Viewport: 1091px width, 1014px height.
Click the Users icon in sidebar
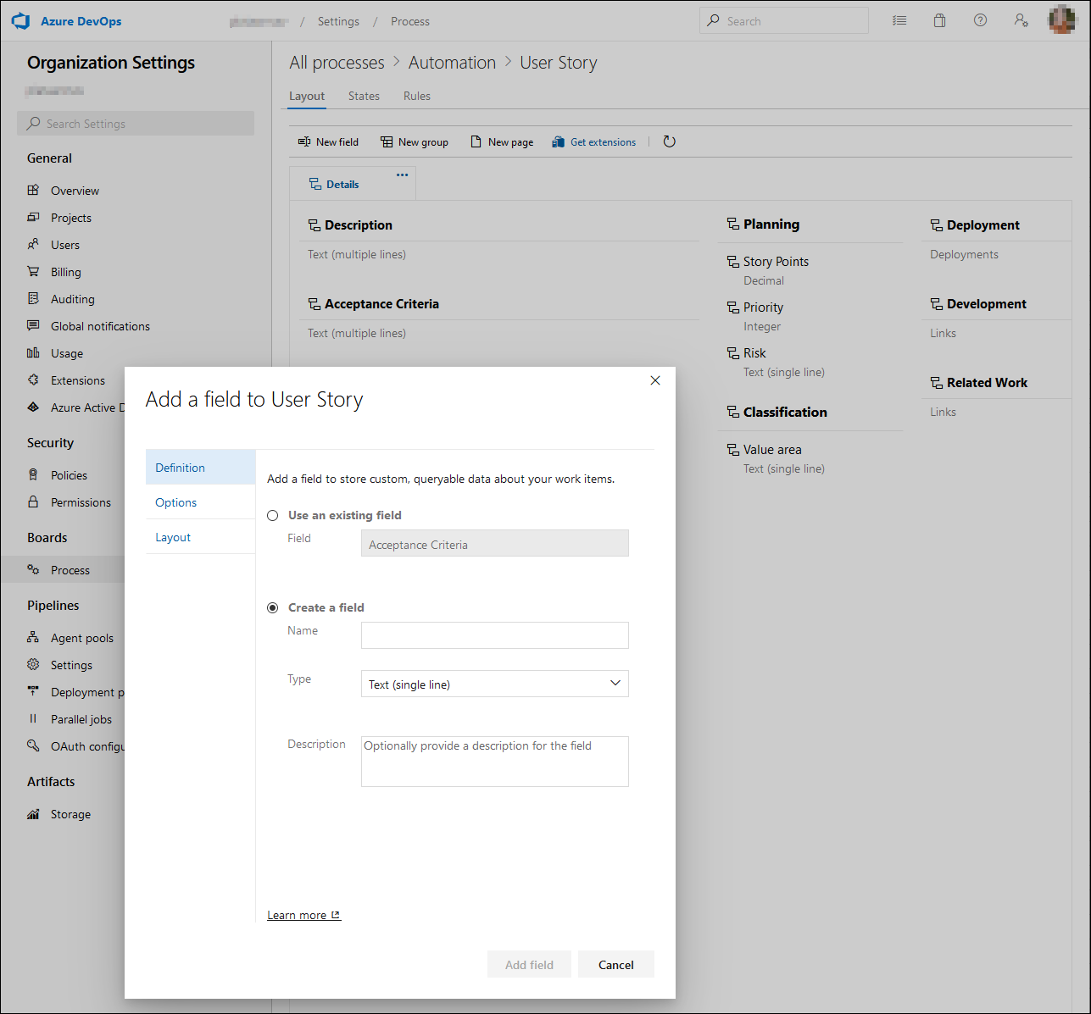[33, 244]
